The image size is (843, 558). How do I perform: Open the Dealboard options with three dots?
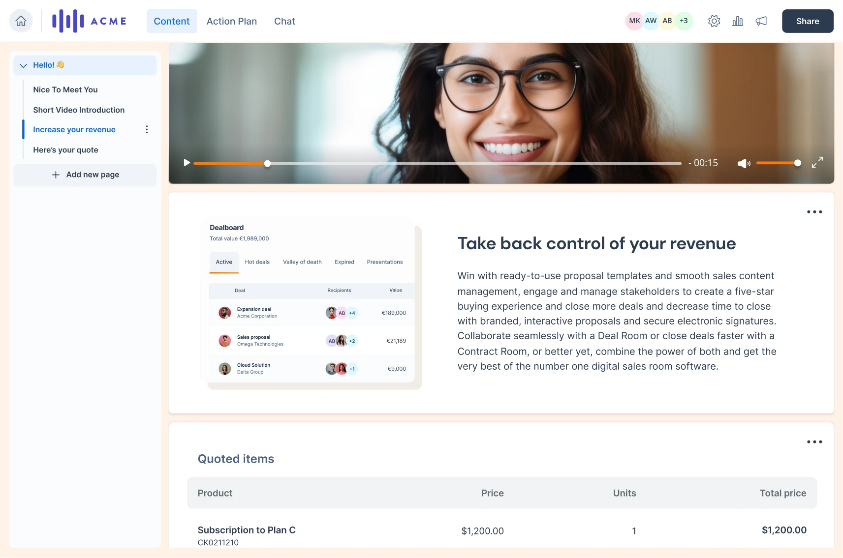pyautogui.click(x=814, y=212)
